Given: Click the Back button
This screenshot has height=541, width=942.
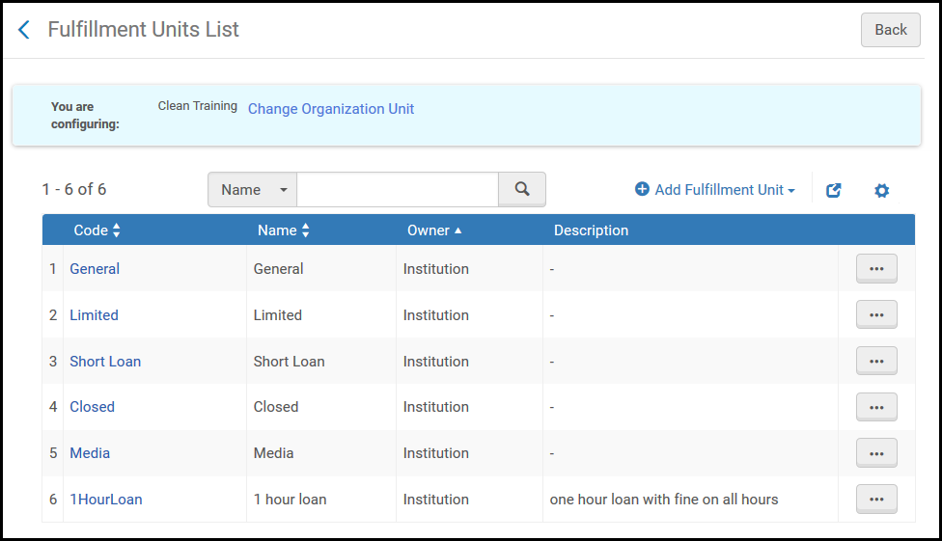Looking at the screenshot, I should click(x=890, y=30).
